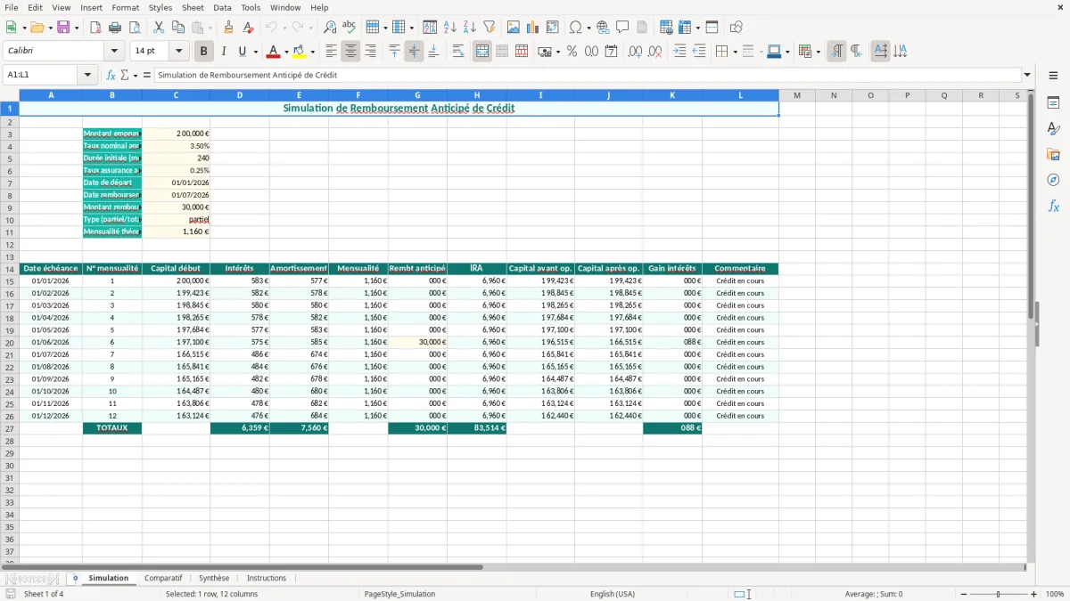The height and width of the screenshot is (601, 1070).
Task: Open Find & Replace icon
Action: click(329, 28)
